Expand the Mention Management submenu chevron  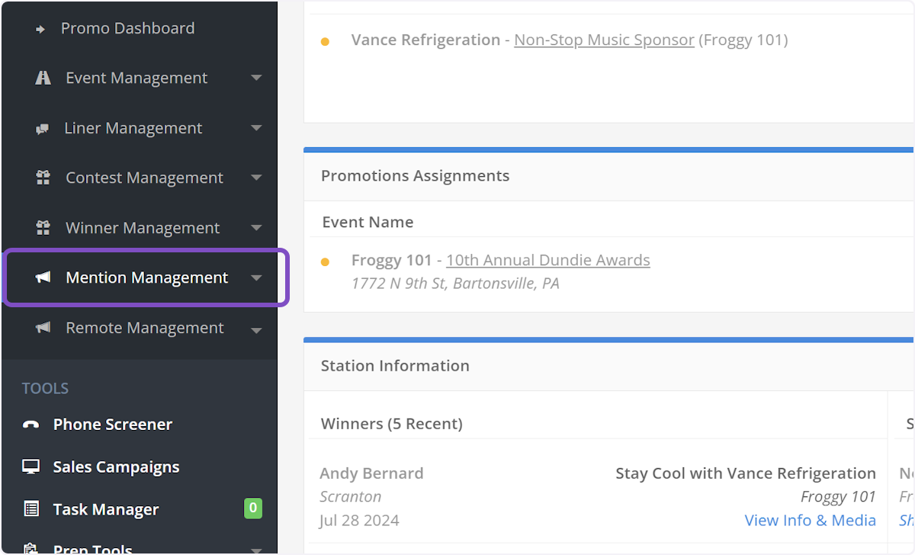[x=257, y=277]
